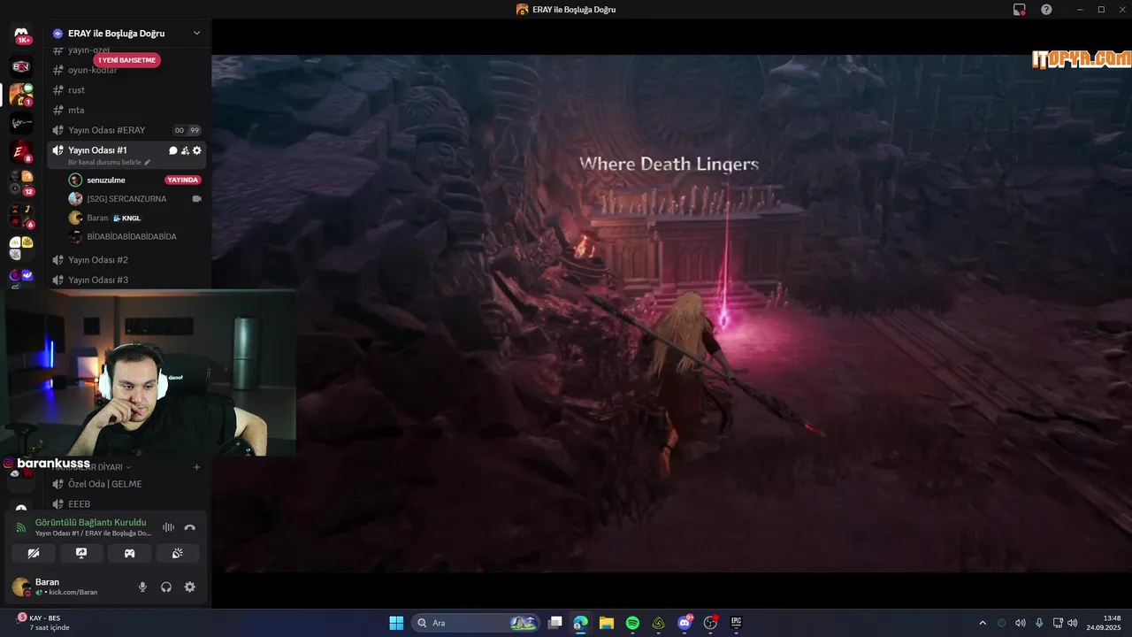Open server folder with badge 12
Screen dimensions: 1132x637
21,182
